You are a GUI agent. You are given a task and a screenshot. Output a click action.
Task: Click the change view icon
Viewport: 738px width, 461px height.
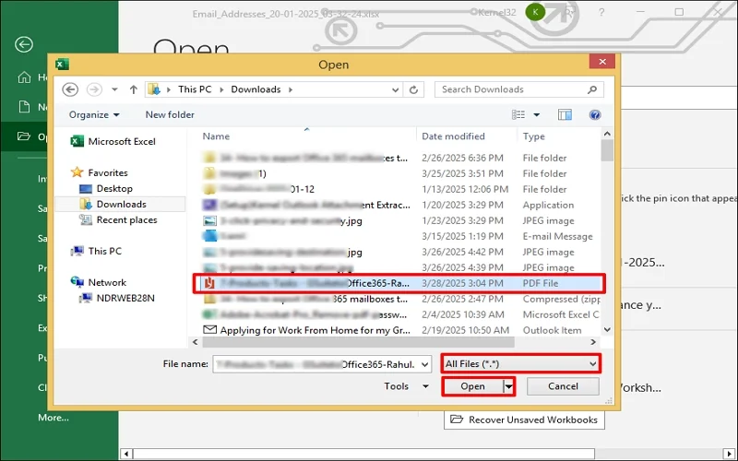(519, 115)
